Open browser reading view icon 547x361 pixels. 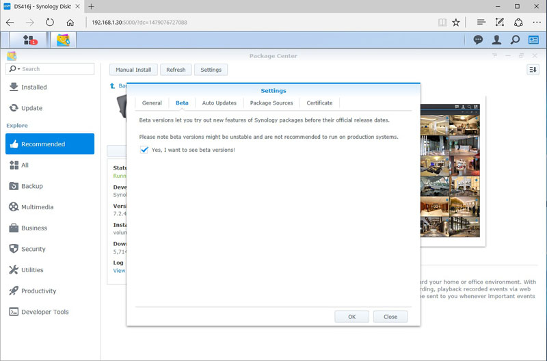442,23
